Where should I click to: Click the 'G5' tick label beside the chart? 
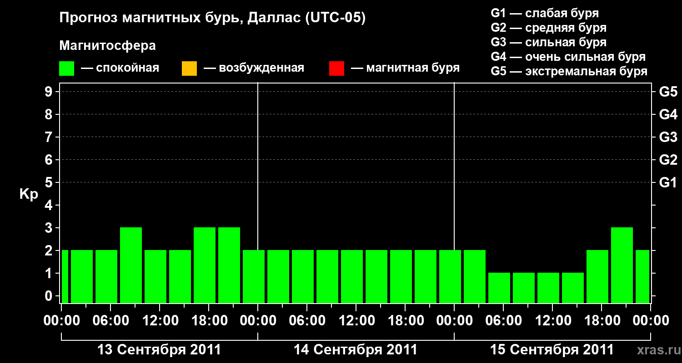(668, 92)
